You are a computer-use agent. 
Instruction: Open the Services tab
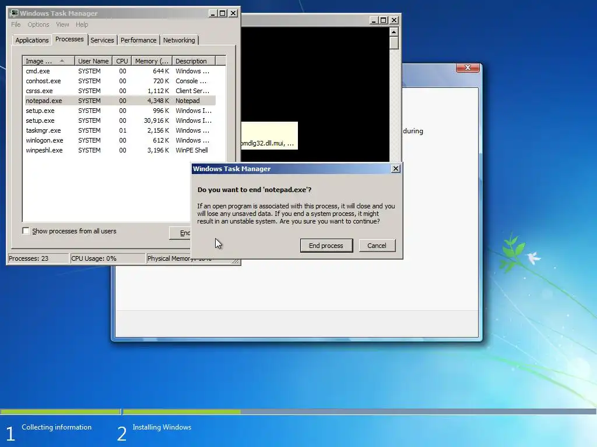(x=102, y=40)
